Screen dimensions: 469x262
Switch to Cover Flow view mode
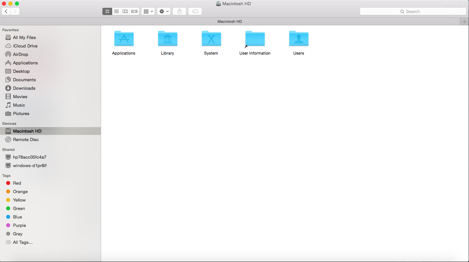(x=134, y=11)
